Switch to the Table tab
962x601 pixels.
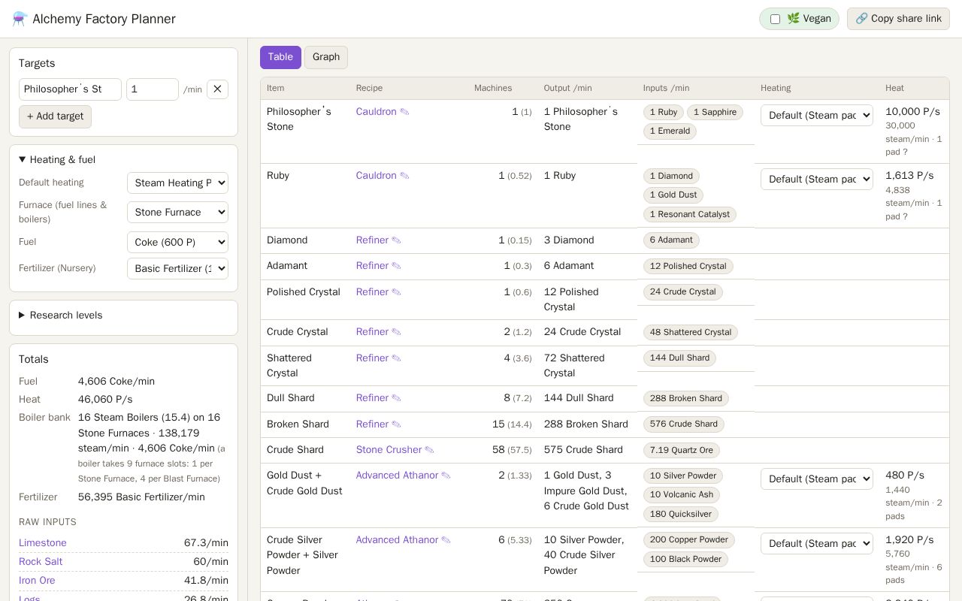click(280, 57)
